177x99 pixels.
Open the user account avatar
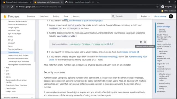[171, 16]
